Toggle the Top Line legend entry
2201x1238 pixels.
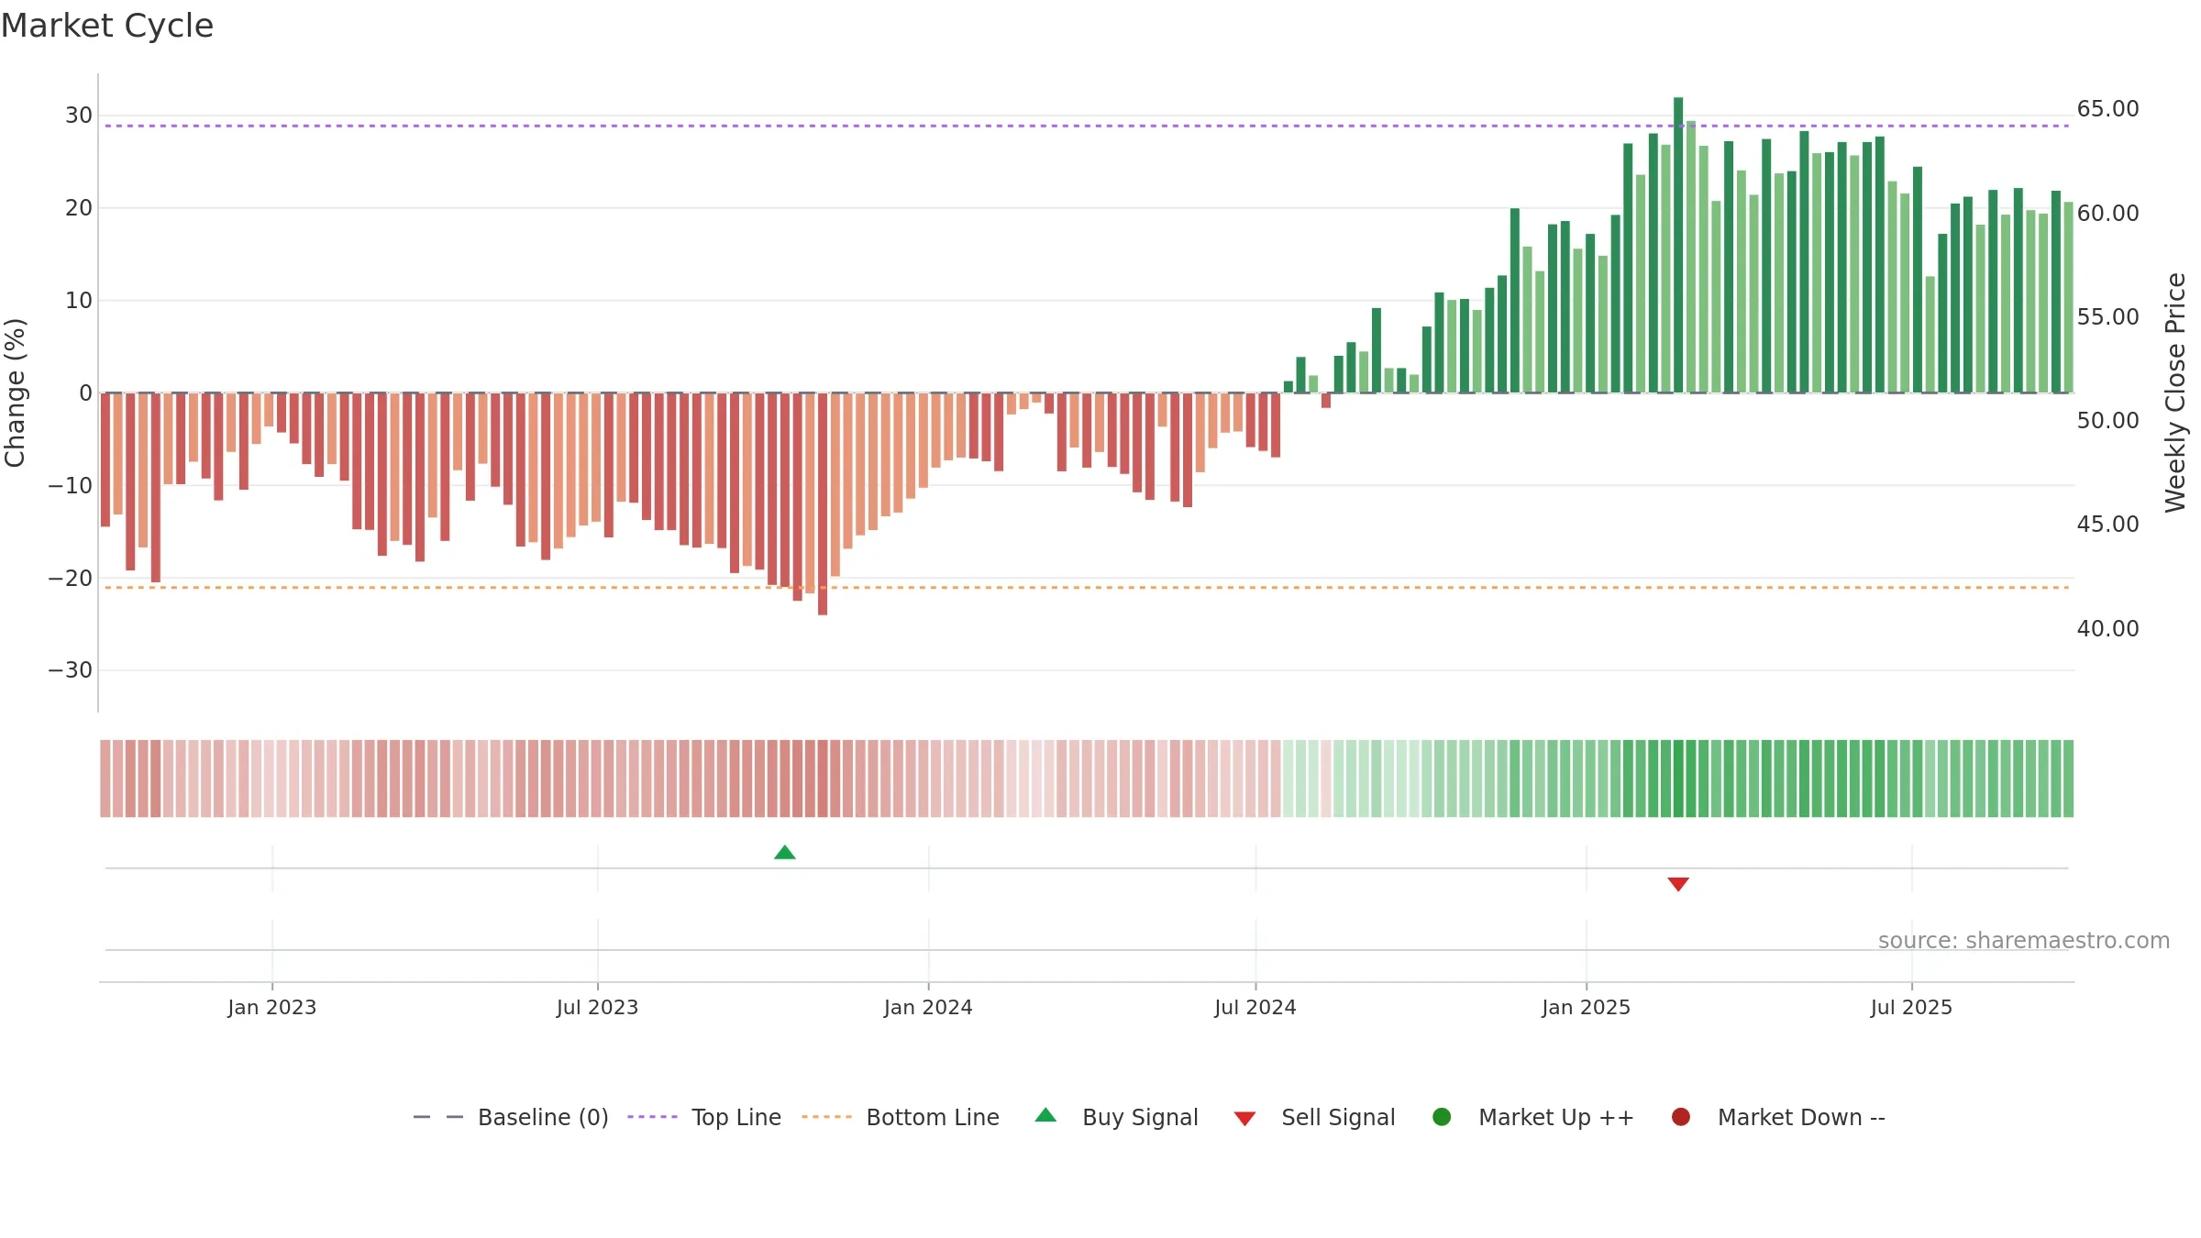704,1118
